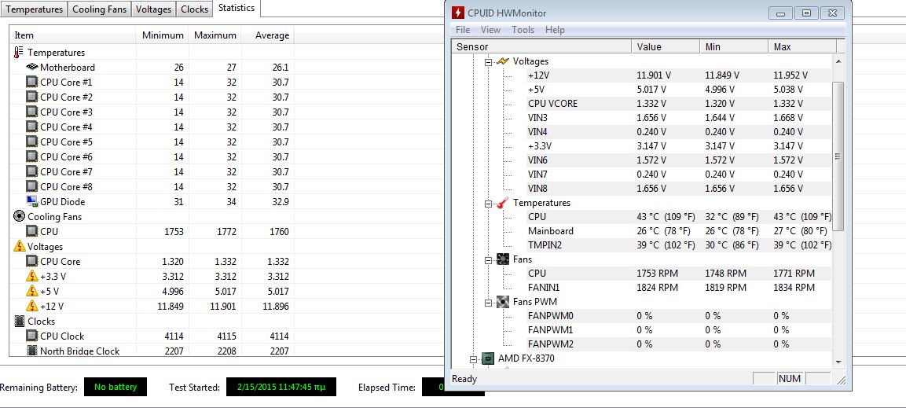Select the CPU Core #8 chip icon
906x408 pixels.
(31, 186)
